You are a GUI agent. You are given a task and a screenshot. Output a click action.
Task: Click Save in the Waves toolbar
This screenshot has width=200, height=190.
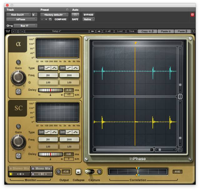coord(132,31)
